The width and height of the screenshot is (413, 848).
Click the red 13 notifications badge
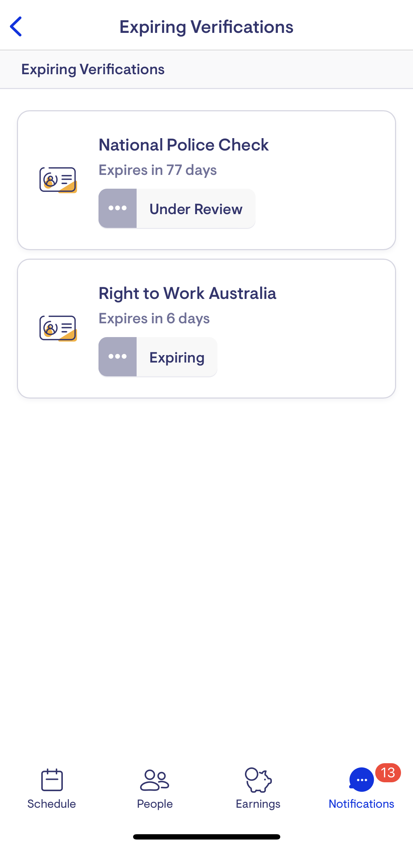pyautogui.click(x=388, y=773)
